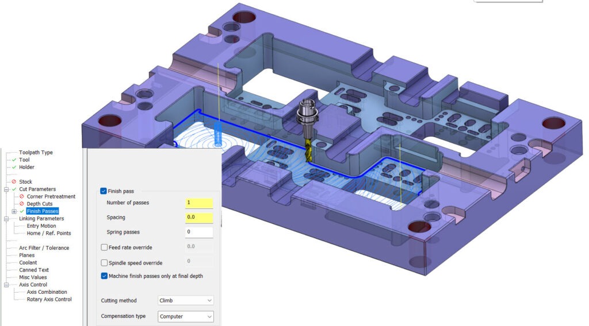Click the red disabled icon beside Stock
This screenshot has width=589, height=326.
pos(14,182)
